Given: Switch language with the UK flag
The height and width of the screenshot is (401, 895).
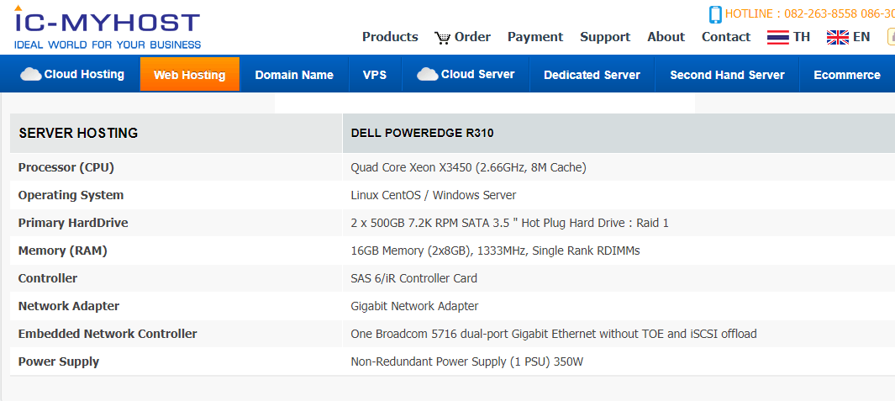Looking at the screenshot, I should pyautogui.click(x=837, y=37).
